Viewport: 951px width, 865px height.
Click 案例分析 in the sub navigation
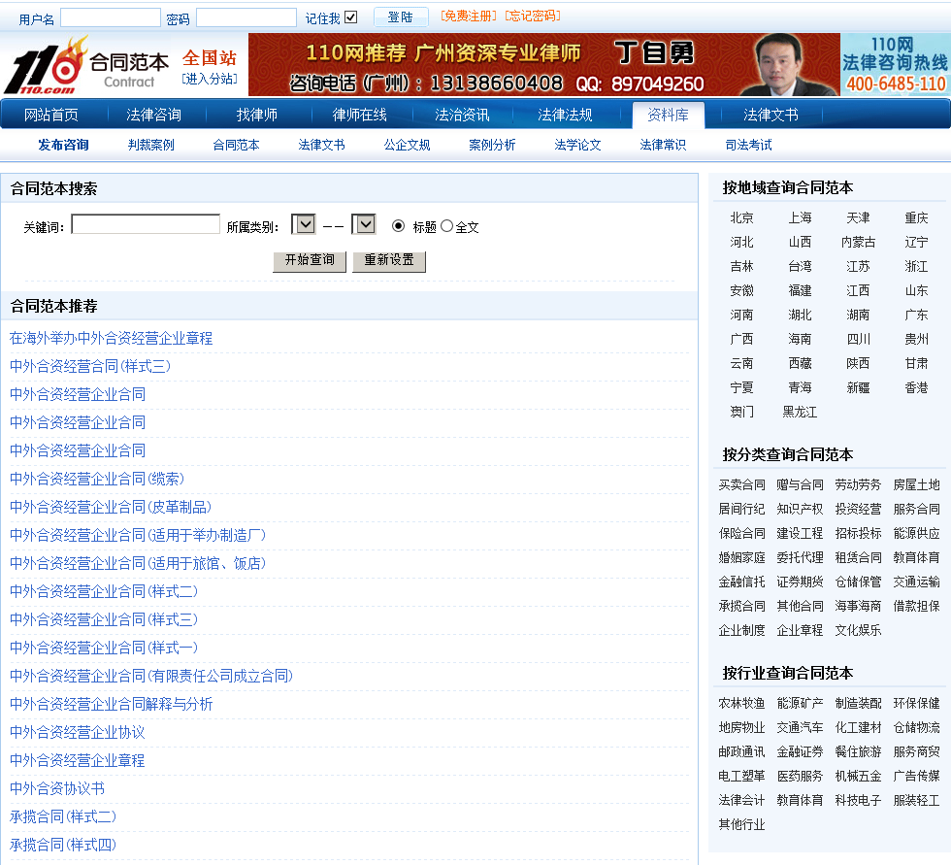click(492, 145)
